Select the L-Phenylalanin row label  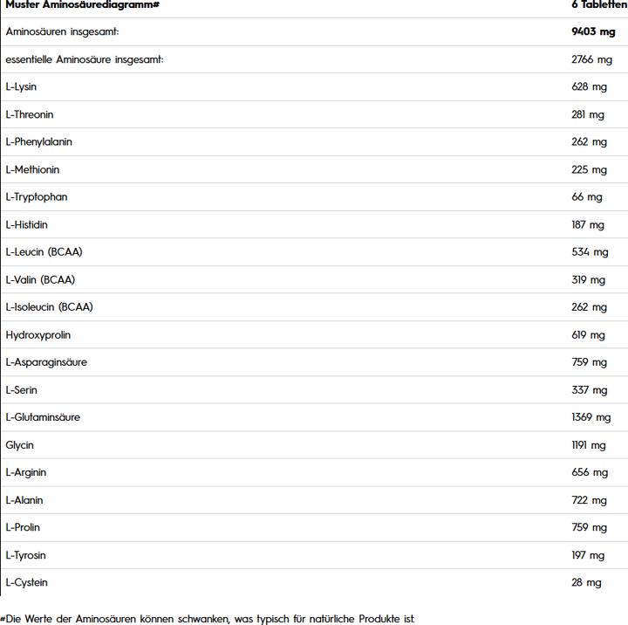39,141
